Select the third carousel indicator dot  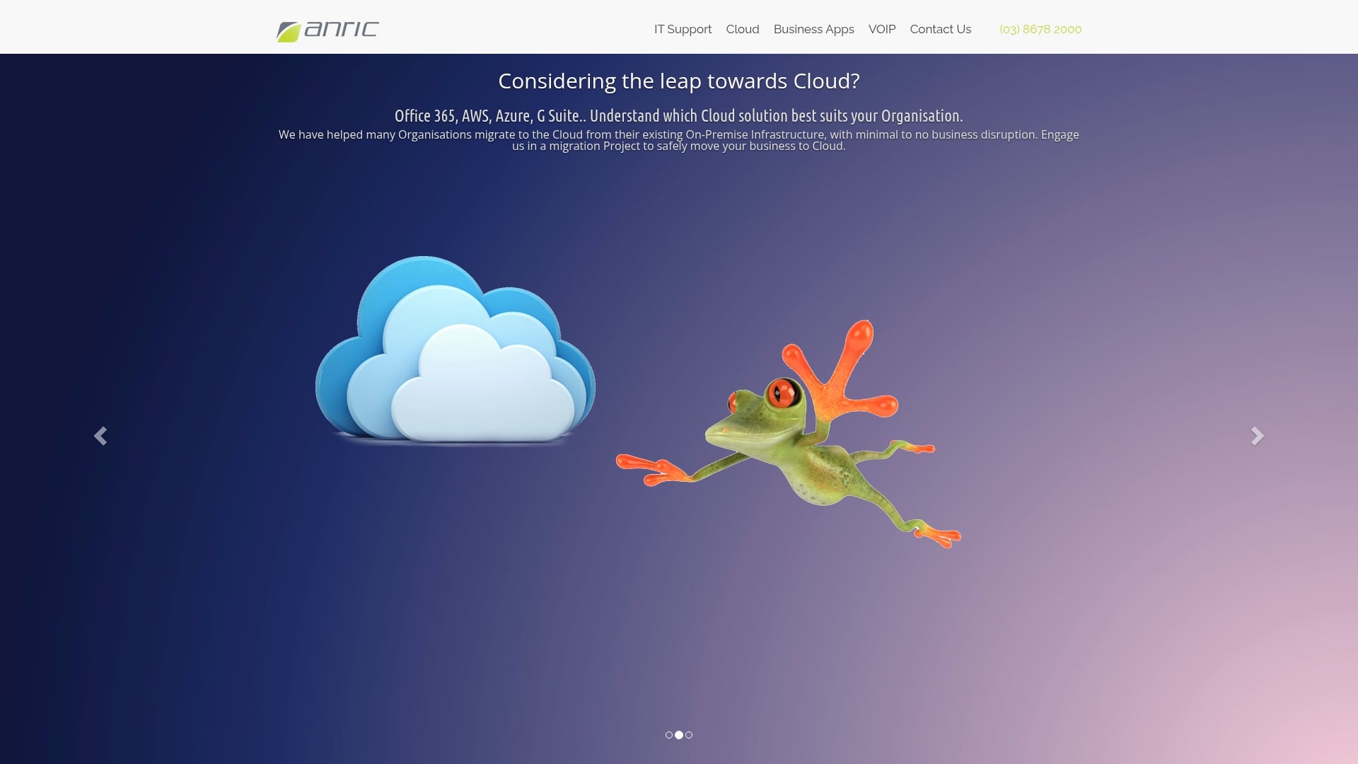[689, 735]
